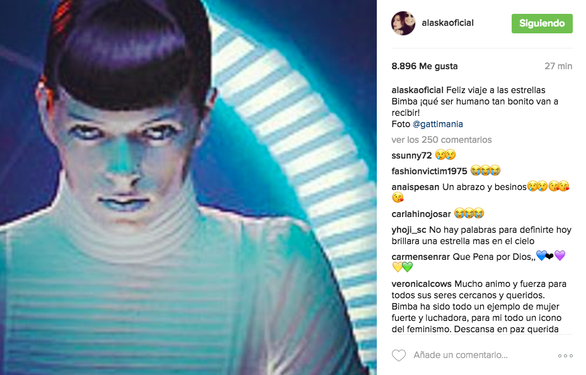Open commenter fashionvictim1975's profile
The width and height of the screenshot is (586, 375).
coord(429,171)
